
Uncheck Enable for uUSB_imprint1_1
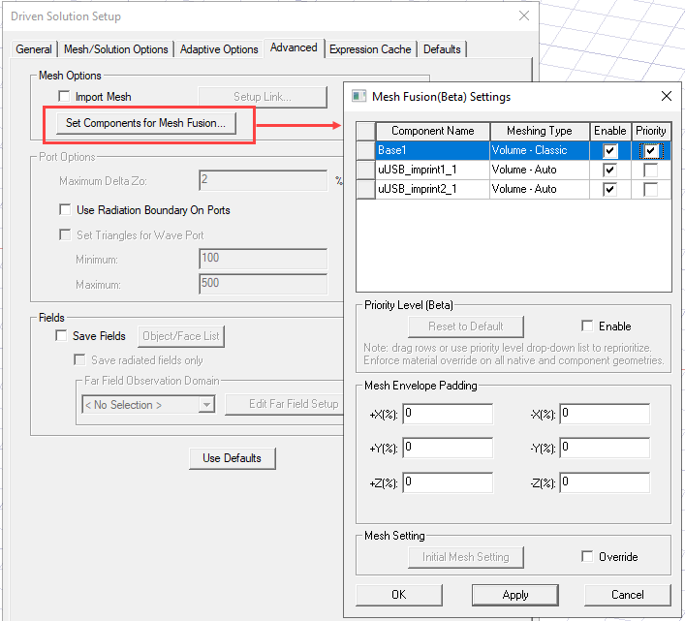tap(609, 170)
